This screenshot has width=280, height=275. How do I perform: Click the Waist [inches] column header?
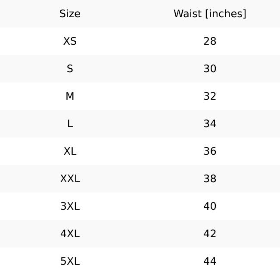pyautogui.click(x=210, y=14)
